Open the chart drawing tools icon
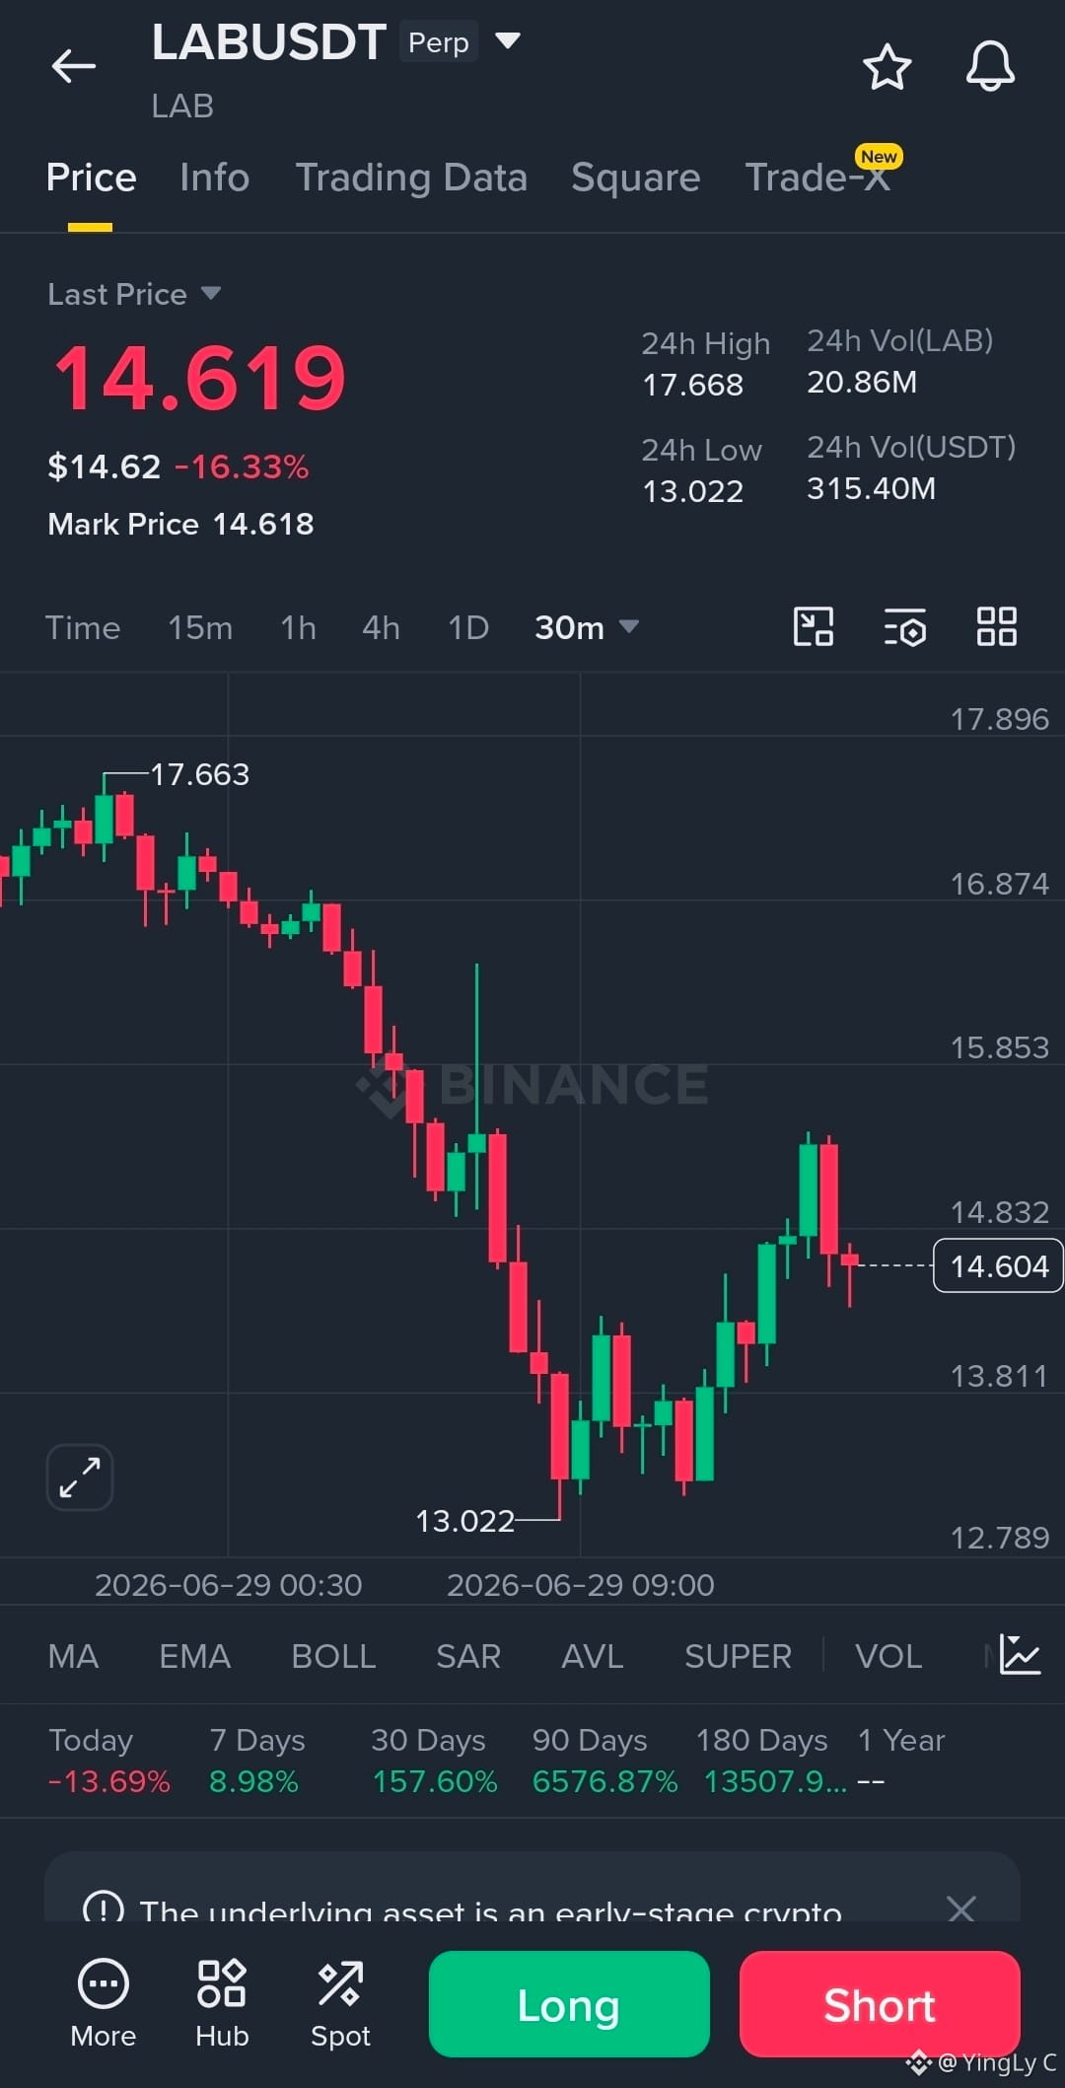 814,626
